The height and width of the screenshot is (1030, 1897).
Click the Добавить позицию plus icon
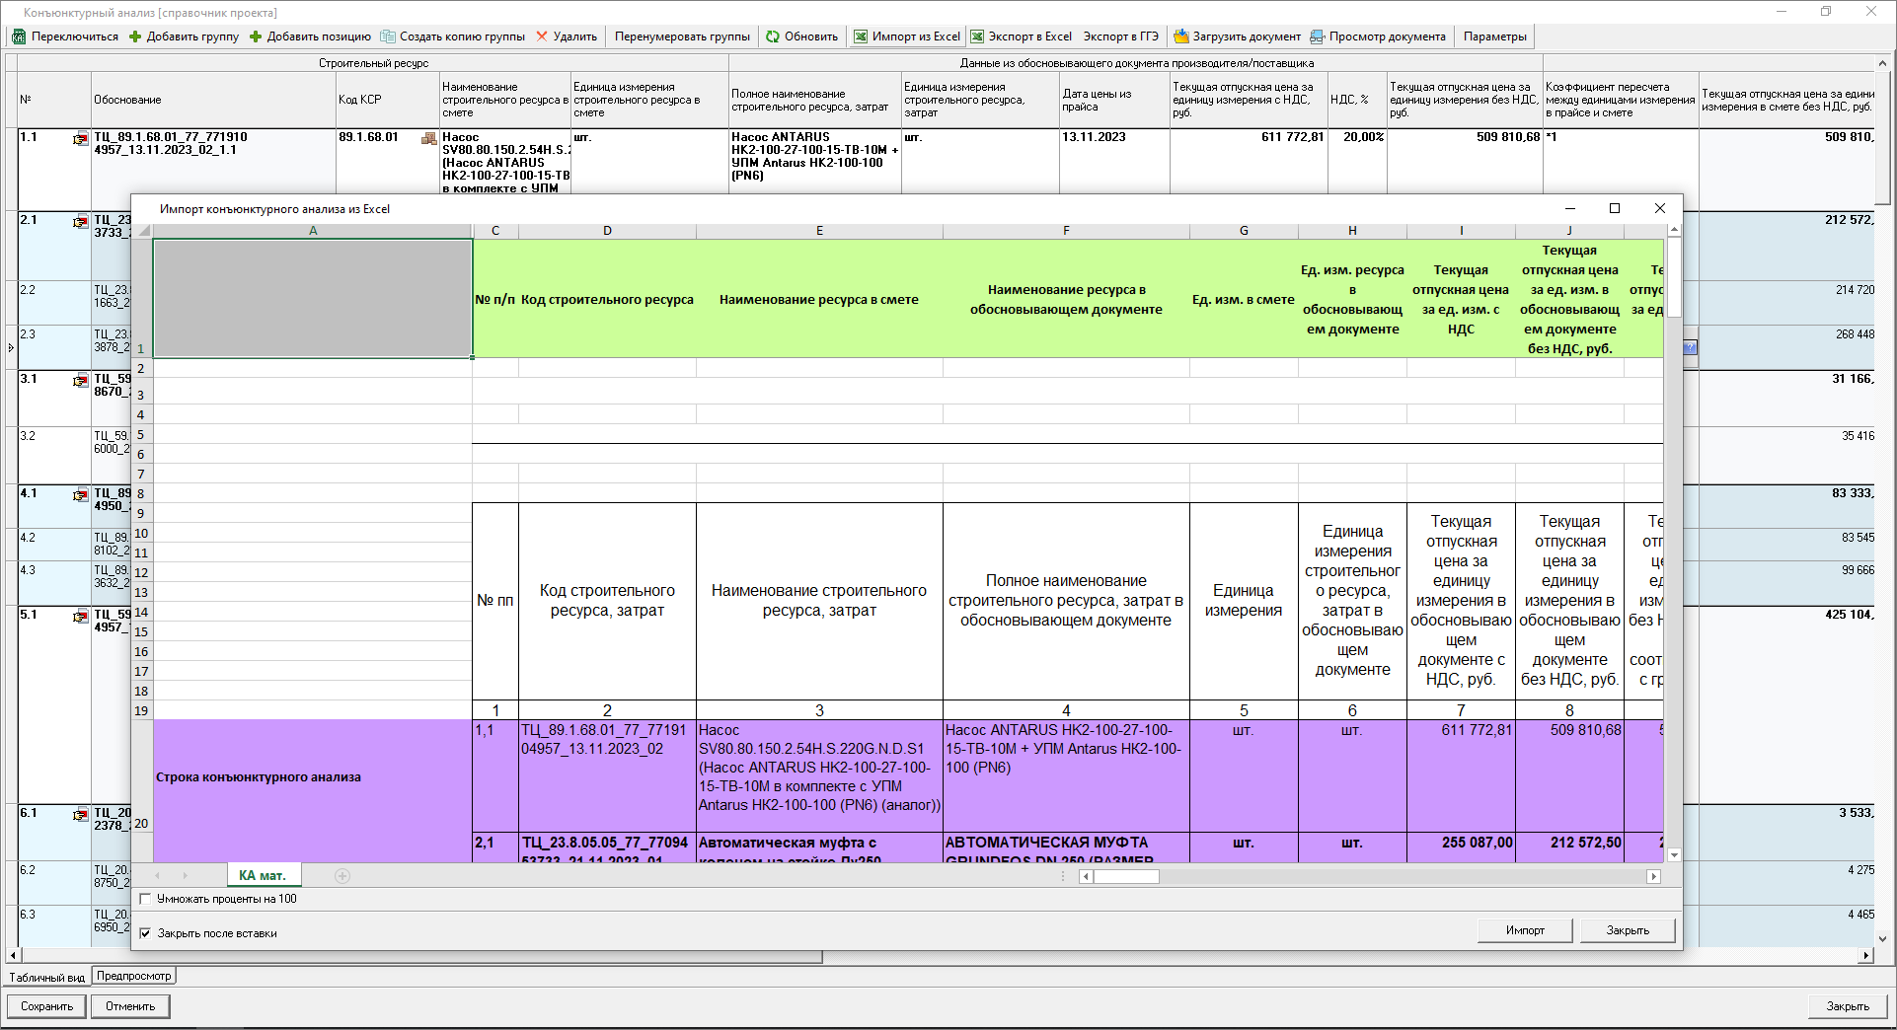click(256, 37)
